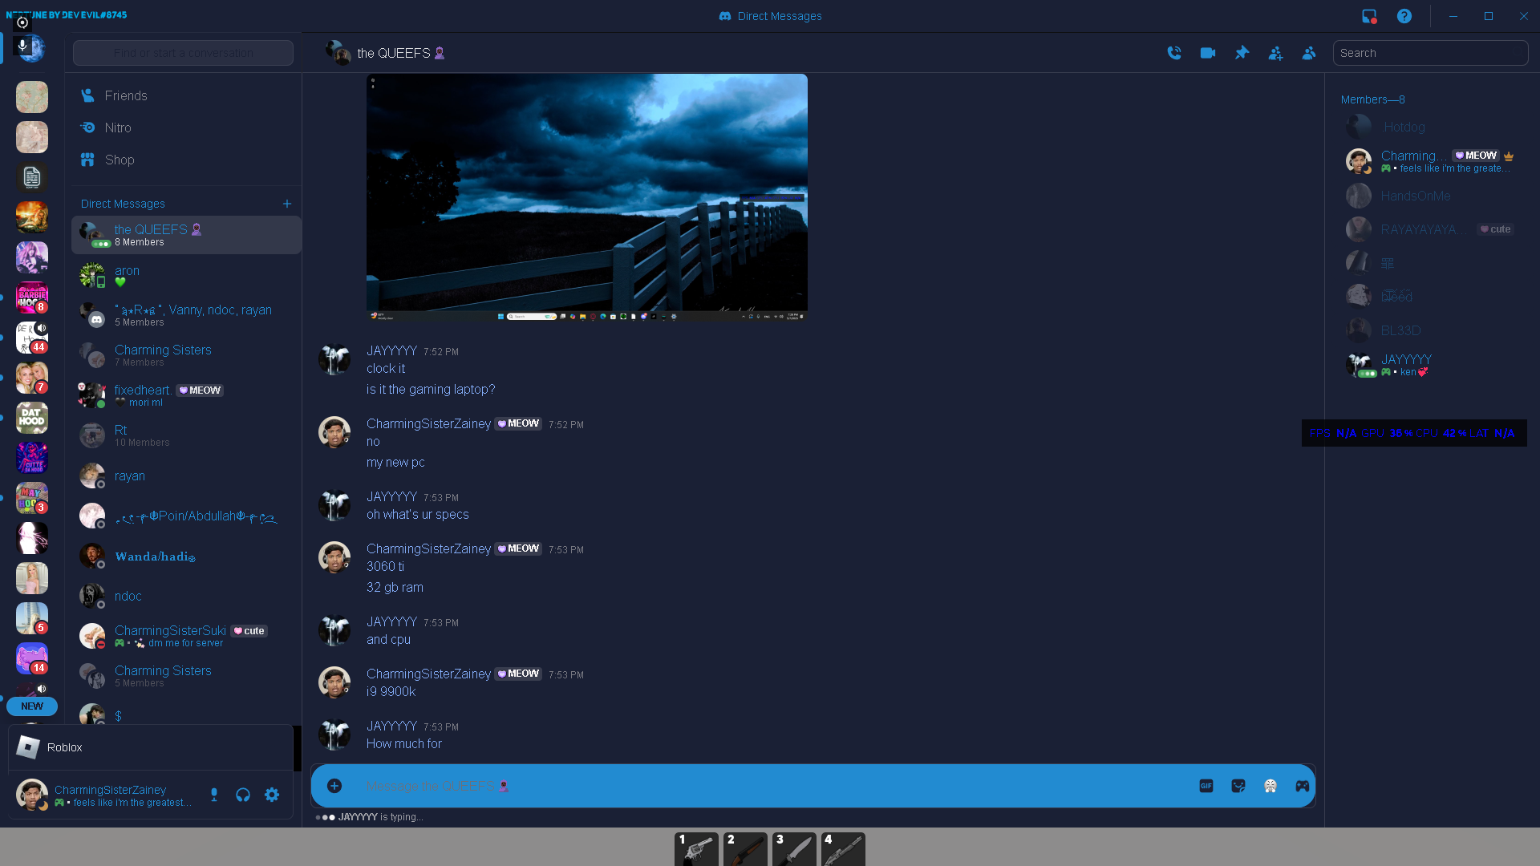1540x866 pixels.
Task: Open the emoji picker
Action: (x=1270, y=786)
